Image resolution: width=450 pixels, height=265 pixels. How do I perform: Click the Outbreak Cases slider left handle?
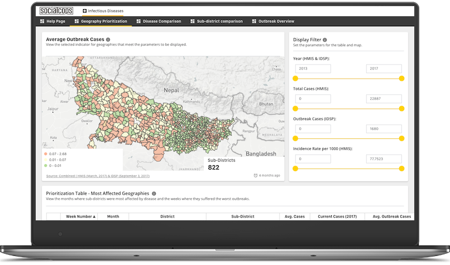pos(295,138)
